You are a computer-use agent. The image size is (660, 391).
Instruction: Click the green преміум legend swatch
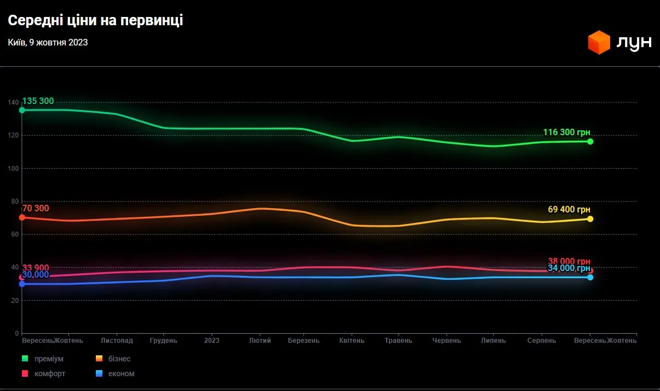point(25,359)
